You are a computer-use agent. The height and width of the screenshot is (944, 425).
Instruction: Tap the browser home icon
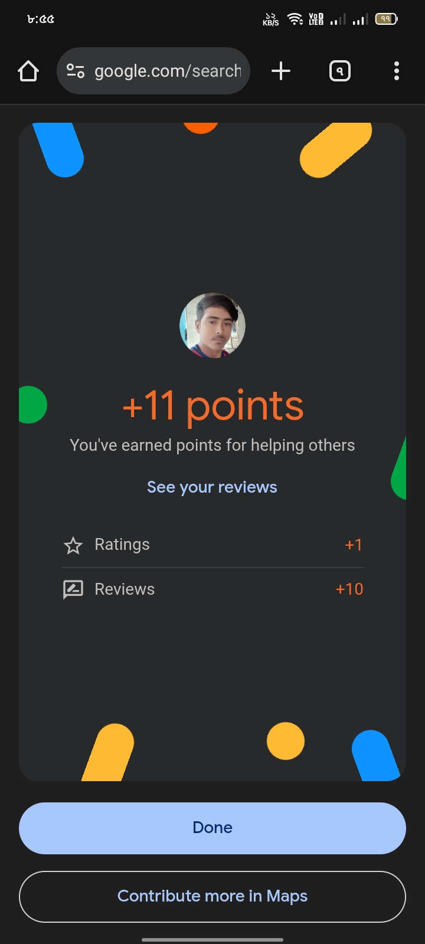pos(28,71)
